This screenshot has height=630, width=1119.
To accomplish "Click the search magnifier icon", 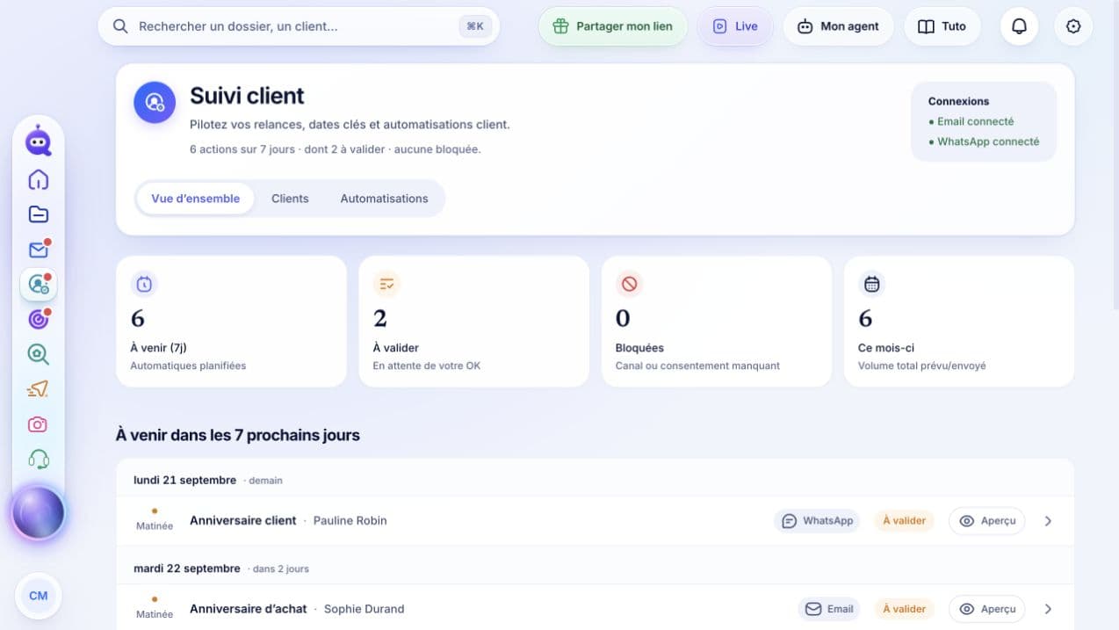I will [121, 26].
